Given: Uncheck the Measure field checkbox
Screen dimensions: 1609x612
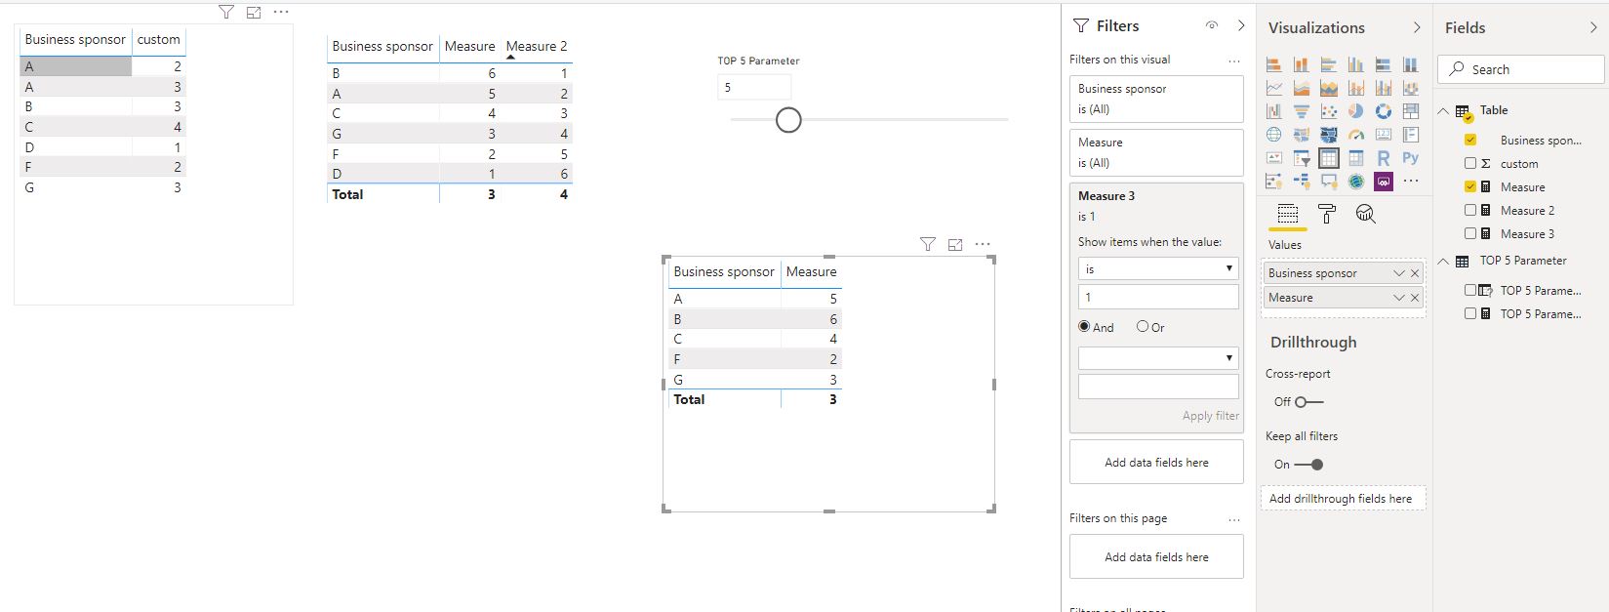Looking at the screenshot, I should (x=1470, y=186).
